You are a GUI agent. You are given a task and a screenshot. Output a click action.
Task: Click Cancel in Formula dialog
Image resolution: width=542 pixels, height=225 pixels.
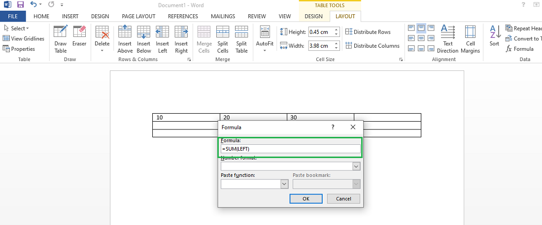pos(343,199)
